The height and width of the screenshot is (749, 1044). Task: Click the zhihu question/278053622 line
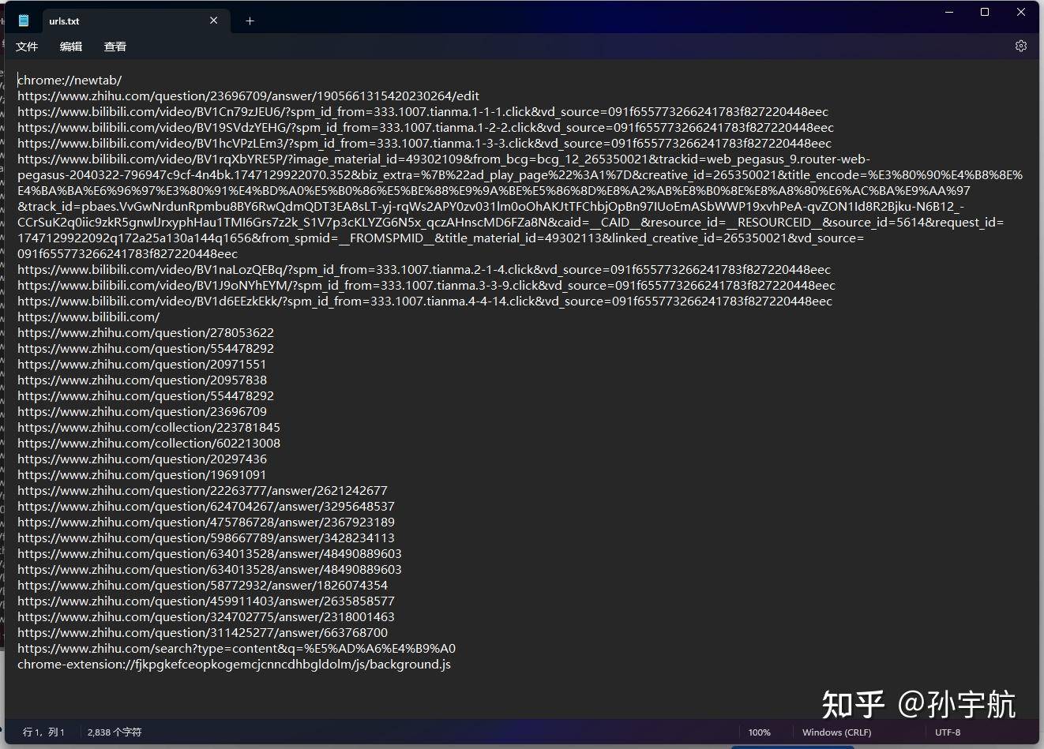coord(145,332)
